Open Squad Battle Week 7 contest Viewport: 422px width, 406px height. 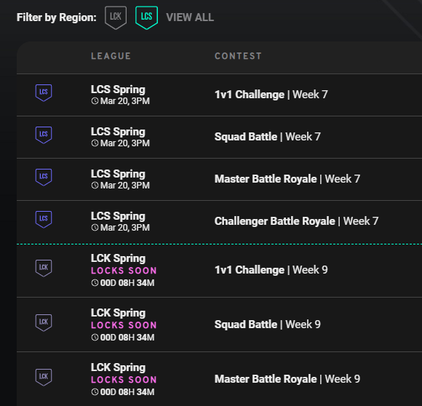268,137
